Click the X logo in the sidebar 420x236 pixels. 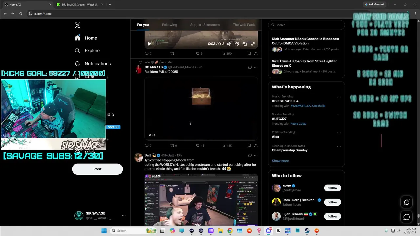click(77, 25)
